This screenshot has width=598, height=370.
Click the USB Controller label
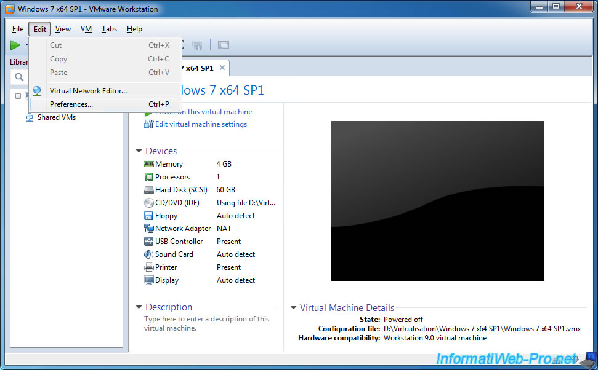(x=179, y=242)
